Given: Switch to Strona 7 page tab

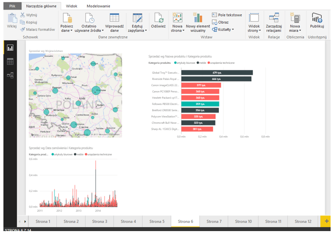Looking at the screenshot, I should [214, 221].
